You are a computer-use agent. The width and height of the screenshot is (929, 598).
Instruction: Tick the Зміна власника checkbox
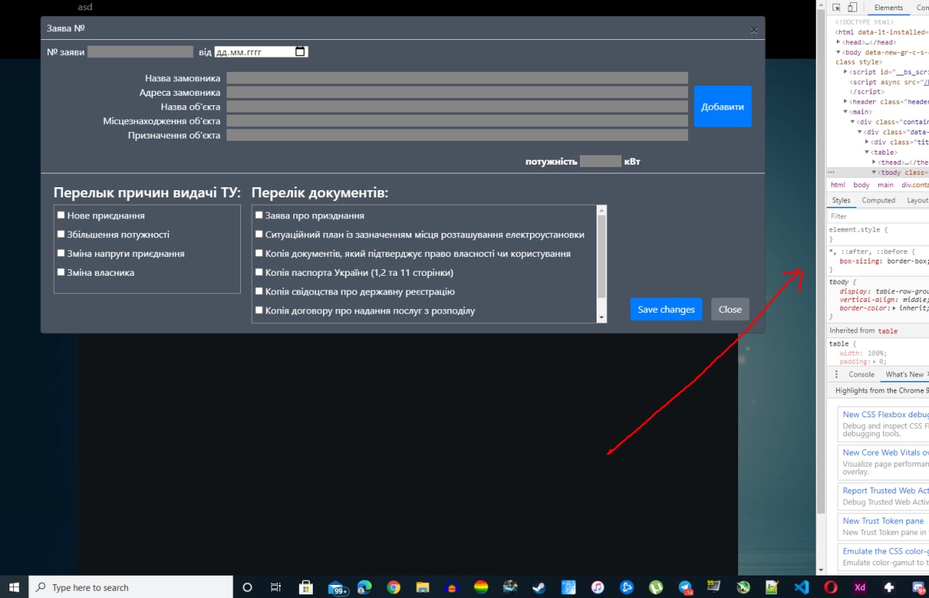coord(61,272)
